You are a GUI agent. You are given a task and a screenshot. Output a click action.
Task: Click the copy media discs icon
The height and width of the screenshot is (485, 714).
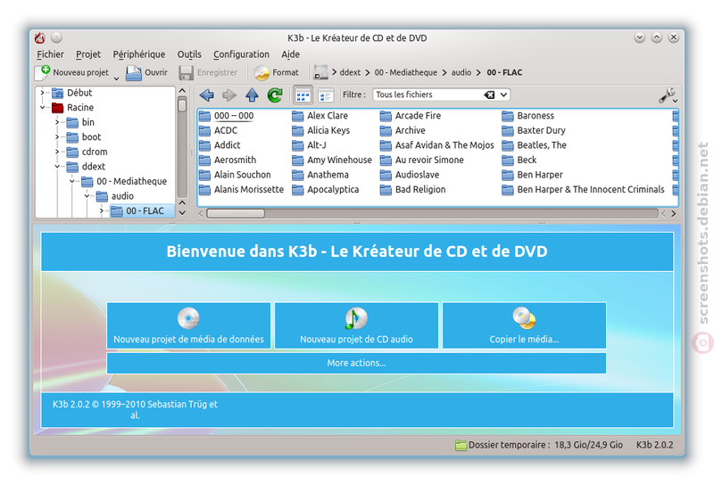click(x=524, y=318)
